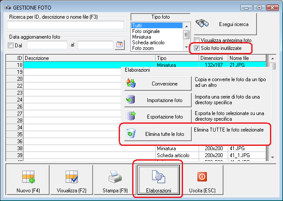
Task: Click the Elaborazioni gear document icon
Action: (x=159, y=177)
